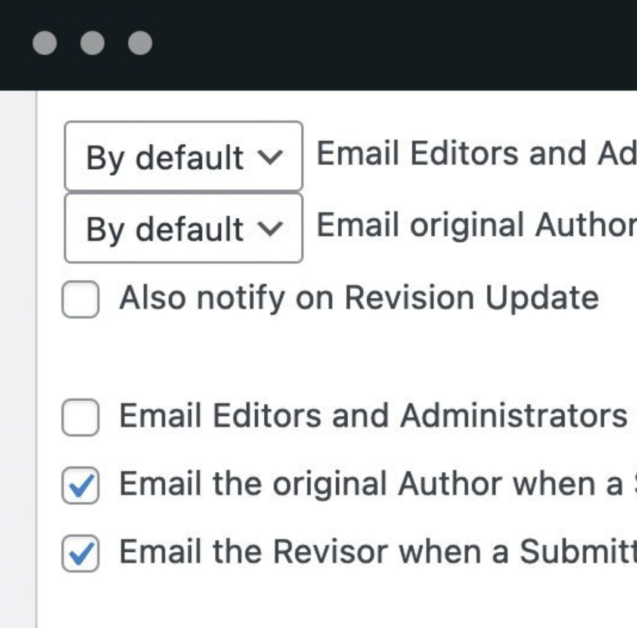Click the chevron arrow in the first "By default" select
637x628 pixels.
(x=270, y=157)
